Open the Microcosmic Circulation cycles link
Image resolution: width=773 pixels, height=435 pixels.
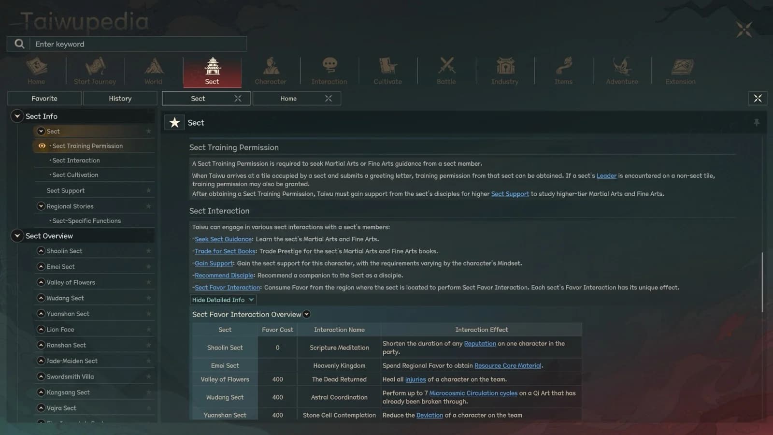(x=473, y=393)
